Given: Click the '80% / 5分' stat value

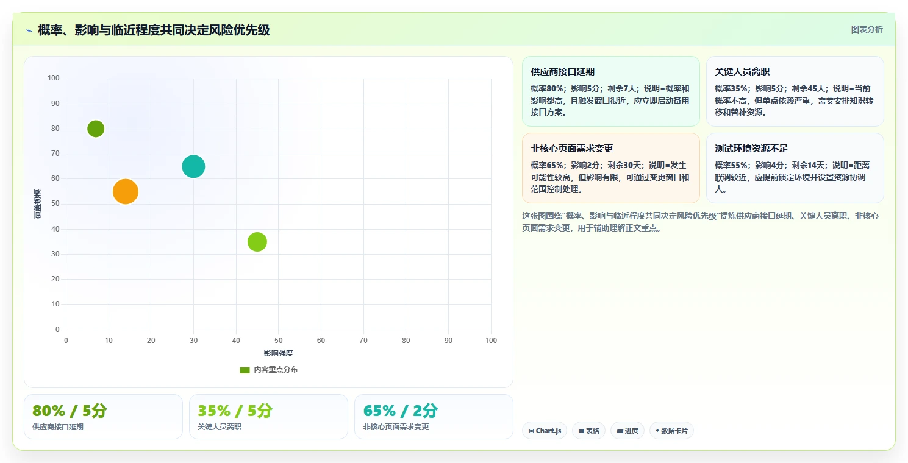Looking at the screenshot, I should pos(70,411).
